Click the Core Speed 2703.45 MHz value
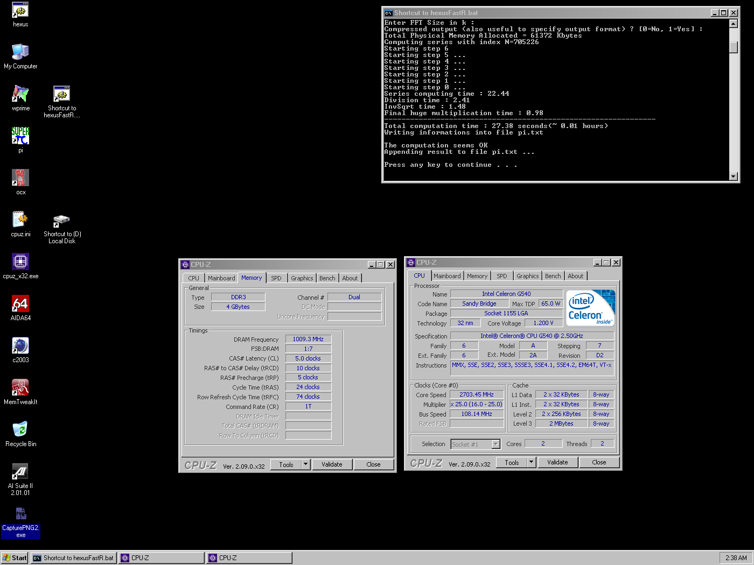Image resolution: width=754 pixels, height=565 pixels. coord(477,394)
